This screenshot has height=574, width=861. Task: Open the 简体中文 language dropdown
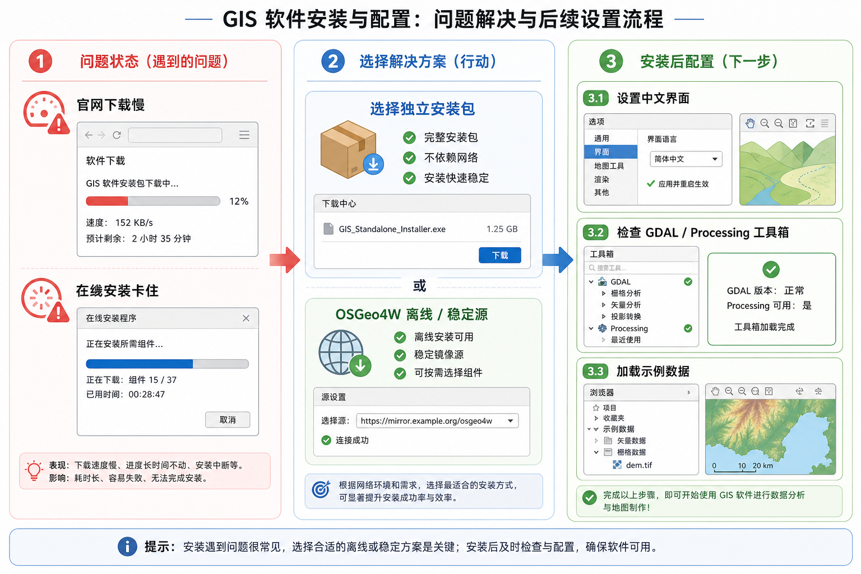686,159
